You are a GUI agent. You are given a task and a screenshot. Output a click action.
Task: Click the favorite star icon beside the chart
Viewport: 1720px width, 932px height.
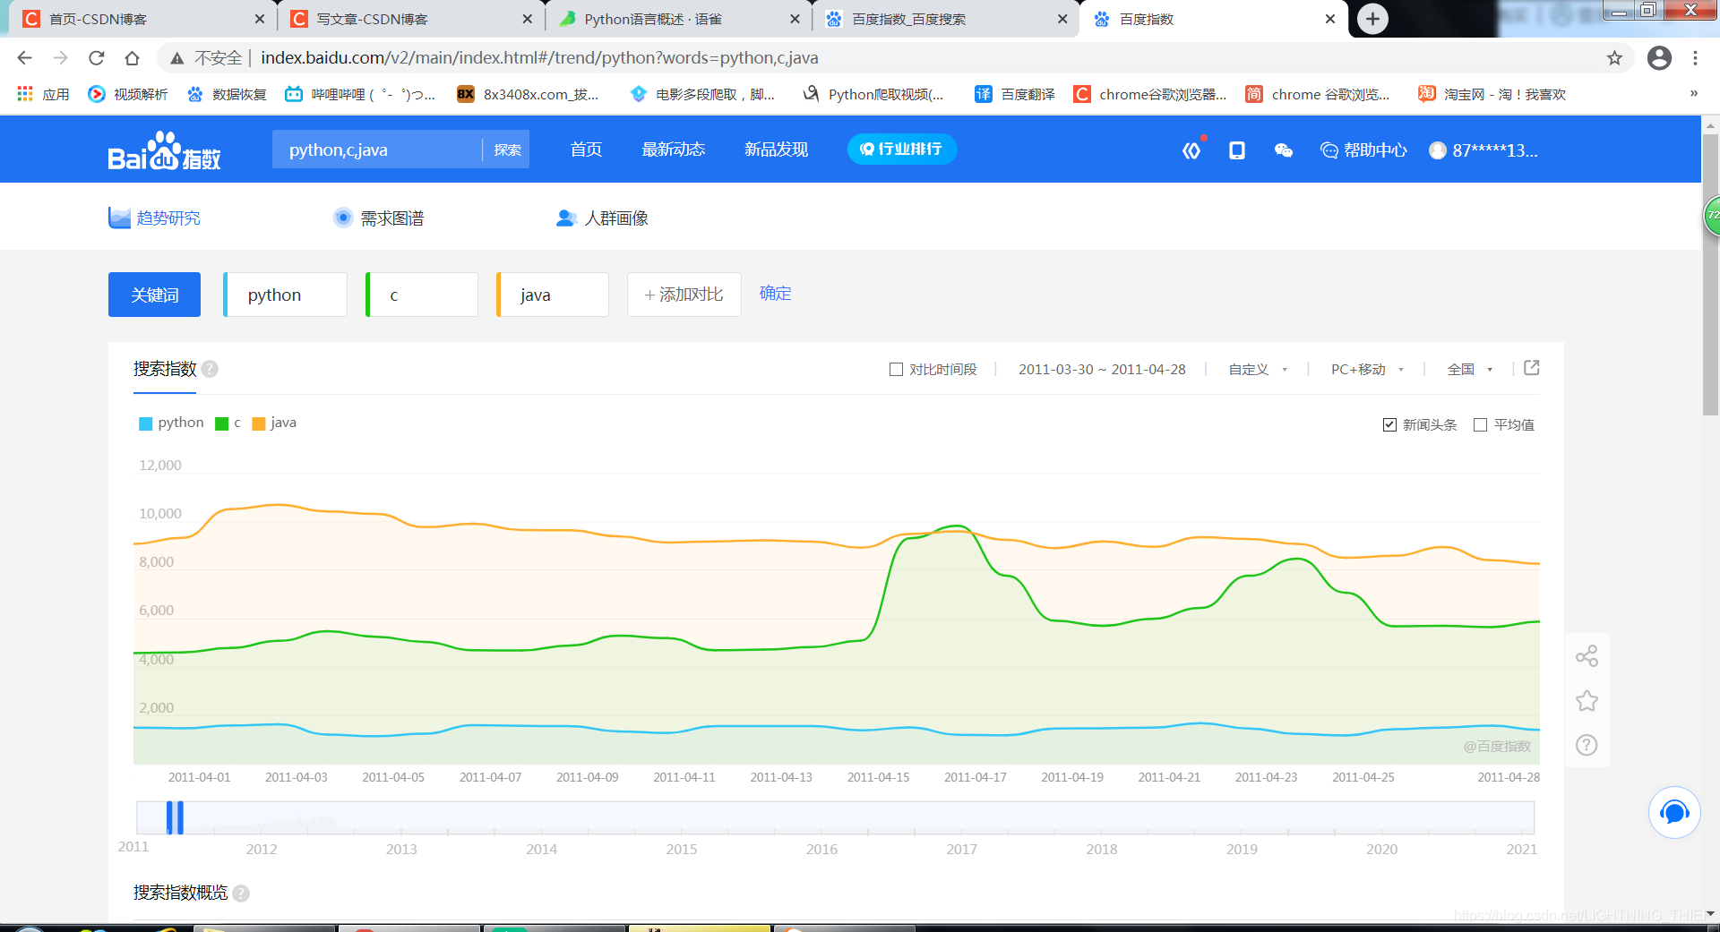pyautogui.click(x=1587, y=701)
